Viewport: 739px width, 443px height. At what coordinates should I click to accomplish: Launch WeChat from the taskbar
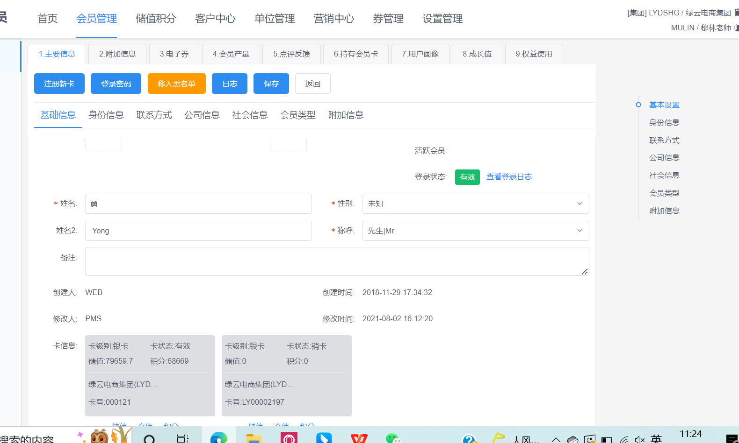tap(393, 438)
